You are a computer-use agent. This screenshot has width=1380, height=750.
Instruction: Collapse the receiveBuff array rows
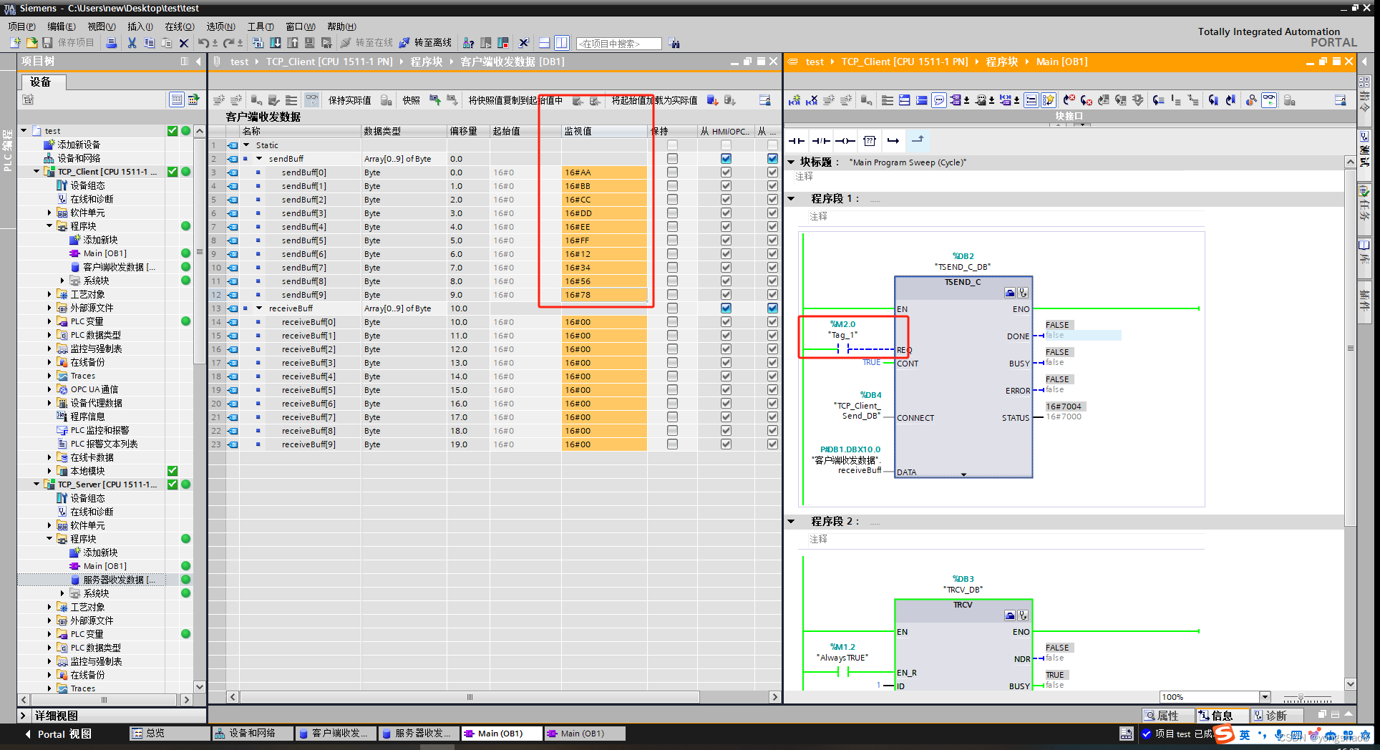259,308
